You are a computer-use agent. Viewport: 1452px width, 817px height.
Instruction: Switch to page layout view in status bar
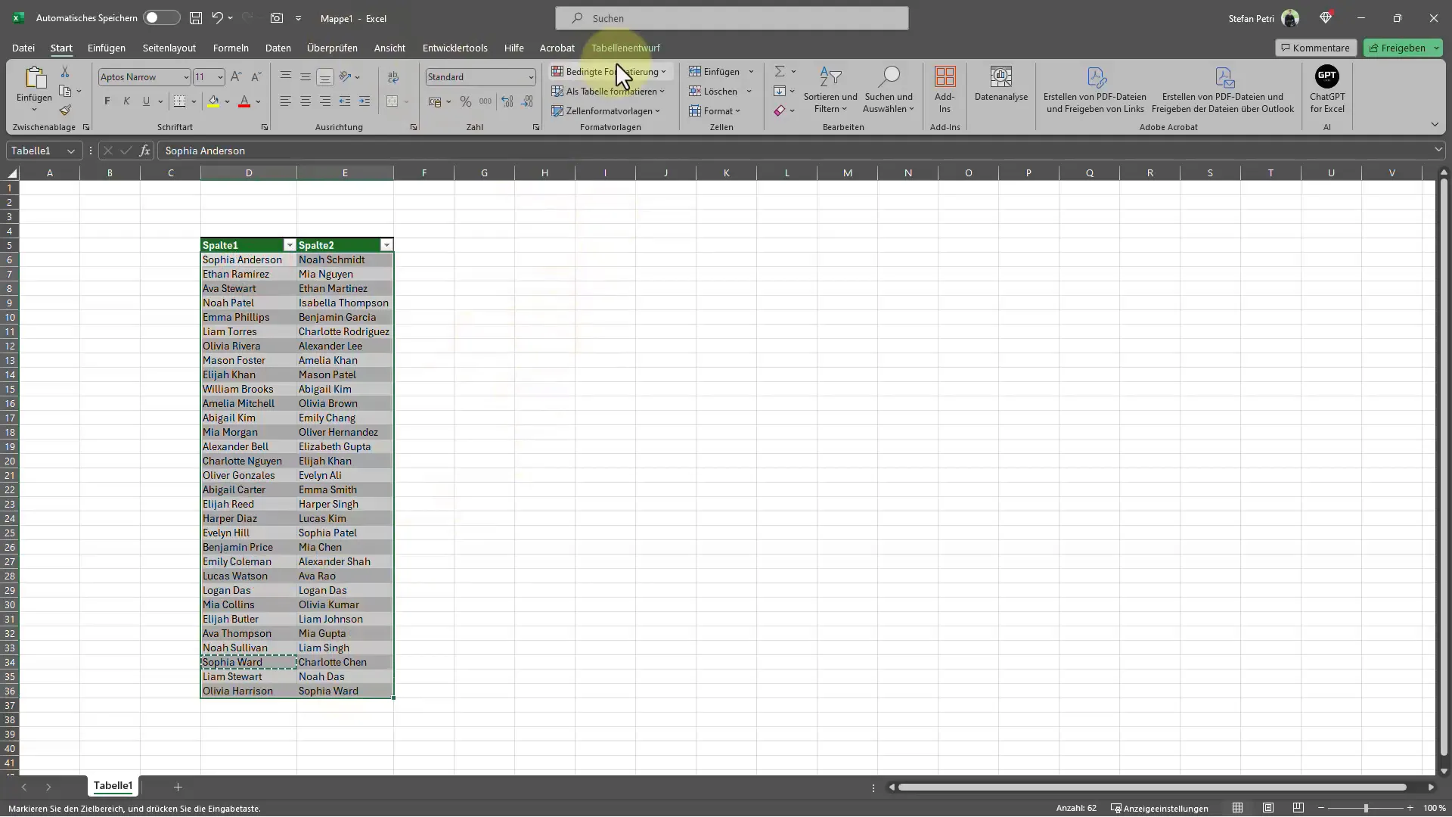(x=1268, y=808)
